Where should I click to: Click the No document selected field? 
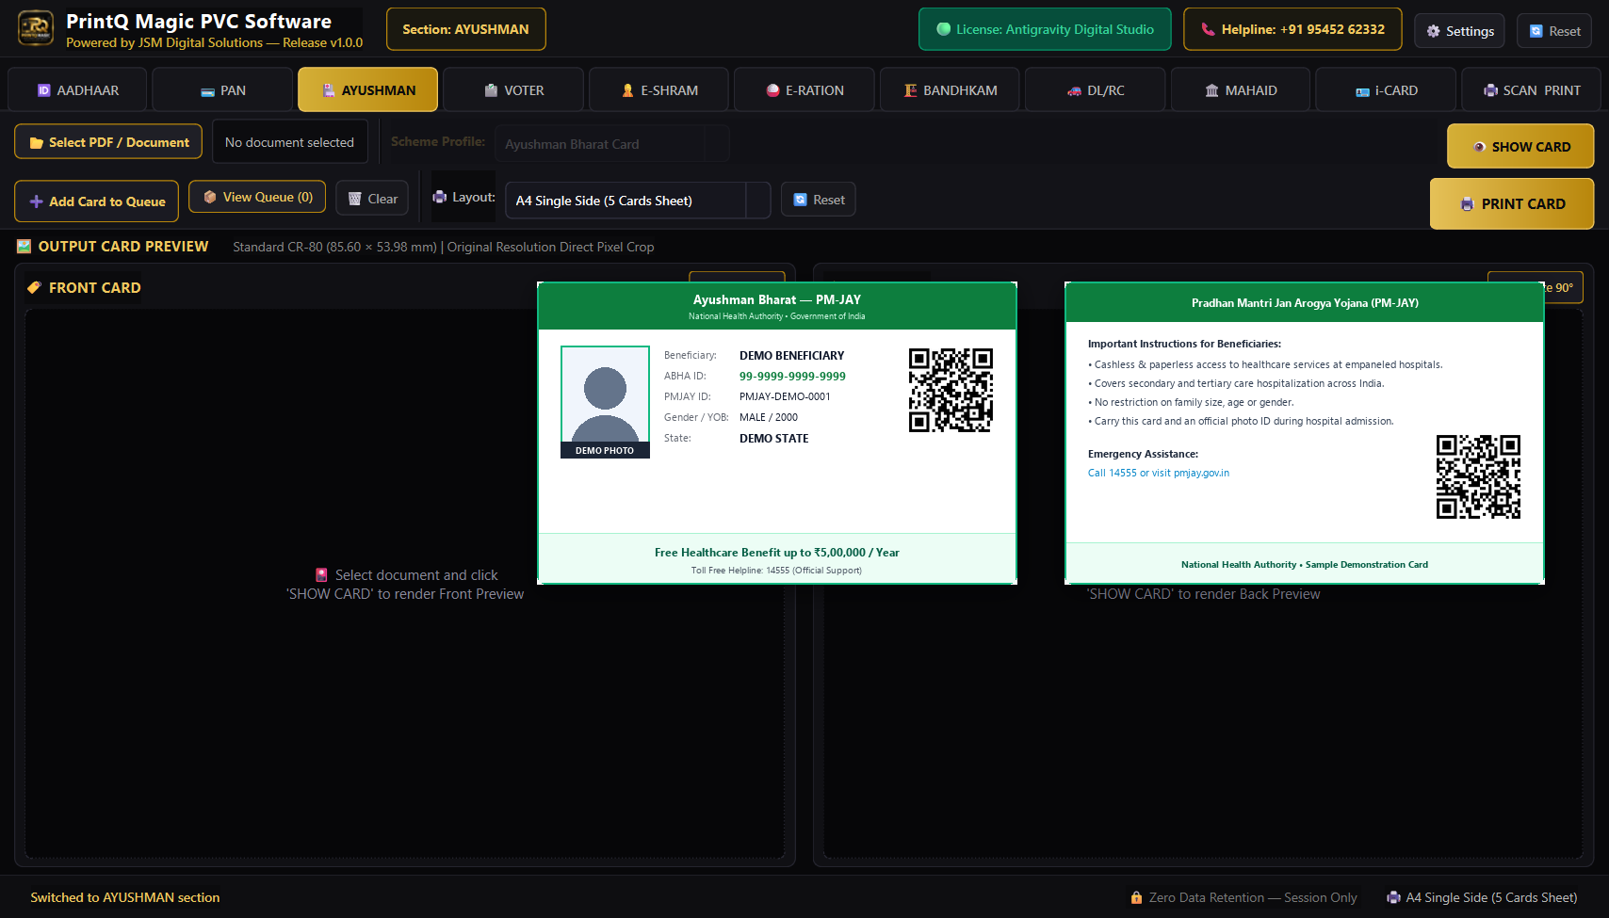pos(289,142)
